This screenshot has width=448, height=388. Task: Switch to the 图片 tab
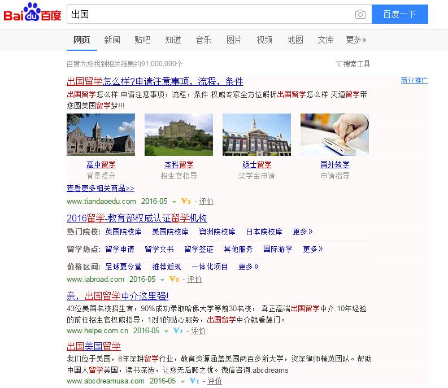(234, 40)
